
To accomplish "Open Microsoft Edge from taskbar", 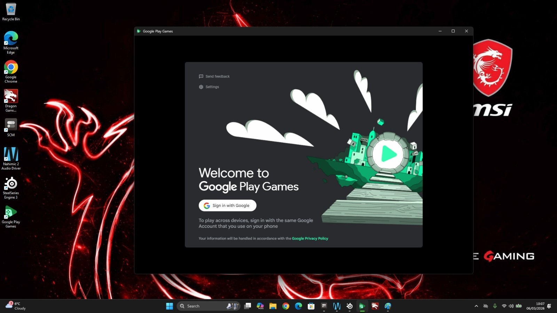I will [x=298, y=306].
